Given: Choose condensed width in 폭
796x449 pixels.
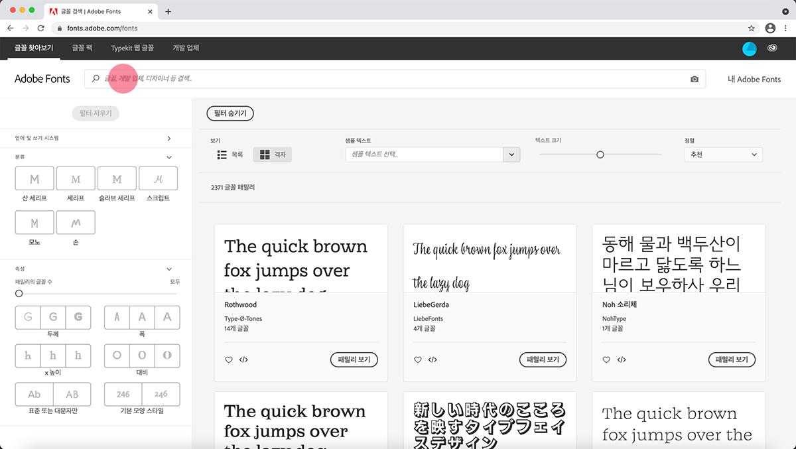Looking at the screenshot, I should 117,317.
